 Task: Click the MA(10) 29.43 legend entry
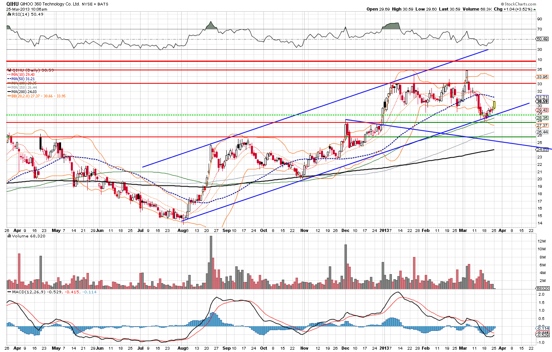(x=23, y=74)
